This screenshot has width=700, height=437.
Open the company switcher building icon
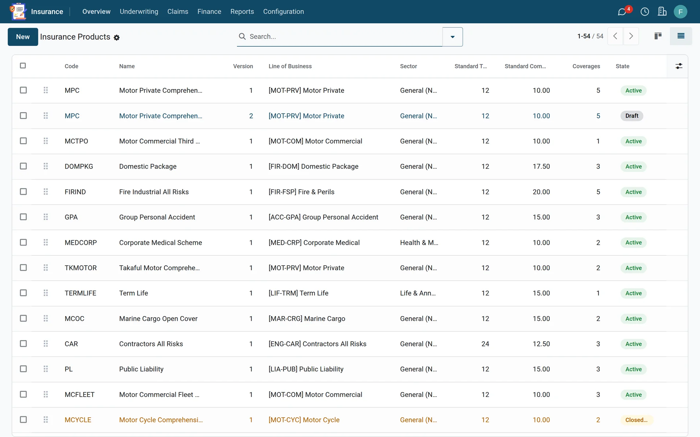click(x=662, y=12)
